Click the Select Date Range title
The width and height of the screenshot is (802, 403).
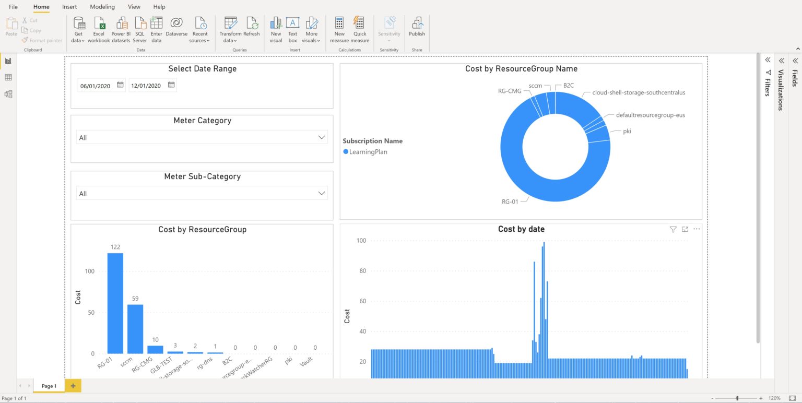tap(202, 68)
